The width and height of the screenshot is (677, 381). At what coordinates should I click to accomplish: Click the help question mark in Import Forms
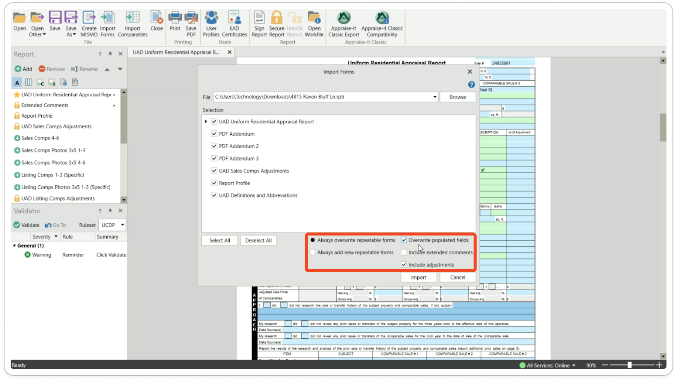coord(471,85)
